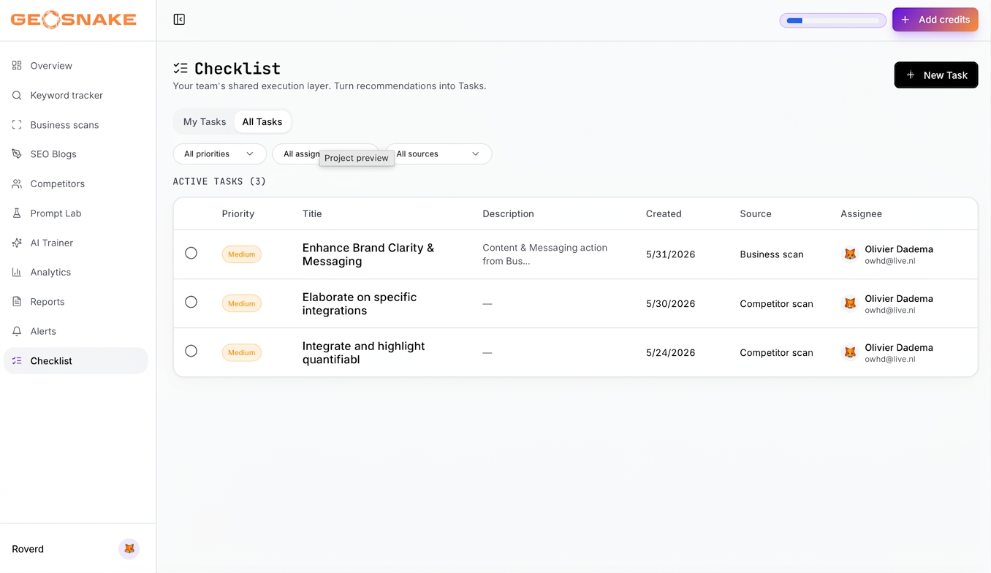The height and width of the screenshot is (573, 991).
Task: Click the fox avatar in Elaborate on specific integrations row
Action: pyautogui.click(x=850, y=303)
